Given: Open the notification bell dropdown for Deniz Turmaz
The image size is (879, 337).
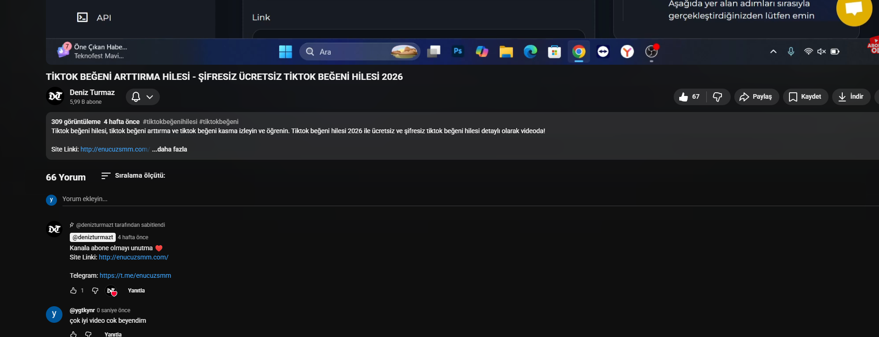Looking at the screenshot, I should (x=143, y=97).
